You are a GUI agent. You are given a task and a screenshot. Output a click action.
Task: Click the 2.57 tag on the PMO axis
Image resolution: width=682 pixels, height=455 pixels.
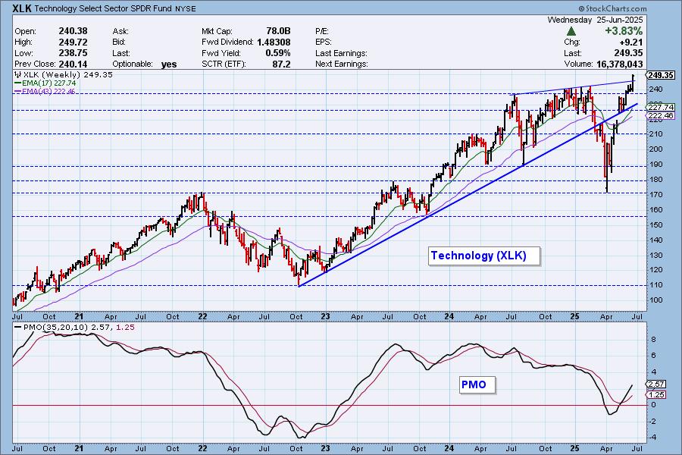(x=656, y=384)
